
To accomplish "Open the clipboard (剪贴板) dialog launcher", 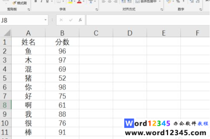I will [x=29, y=9].
